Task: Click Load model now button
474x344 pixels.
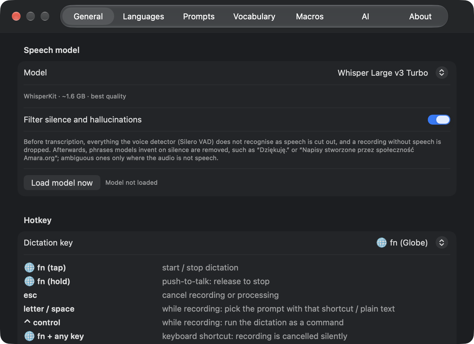Action: (62, 183)
